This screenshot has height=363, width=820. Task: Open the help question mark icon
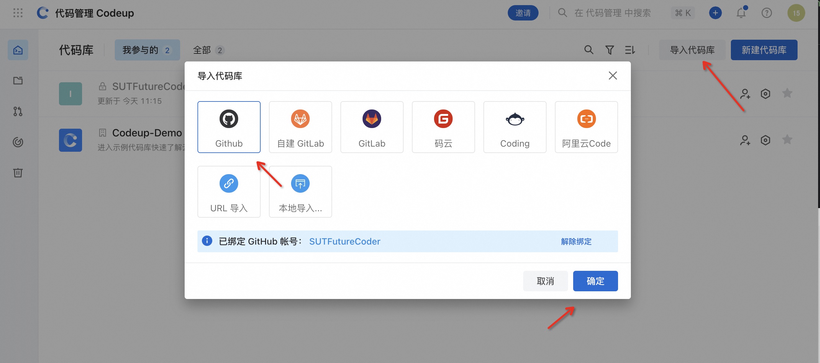[766, 13]
